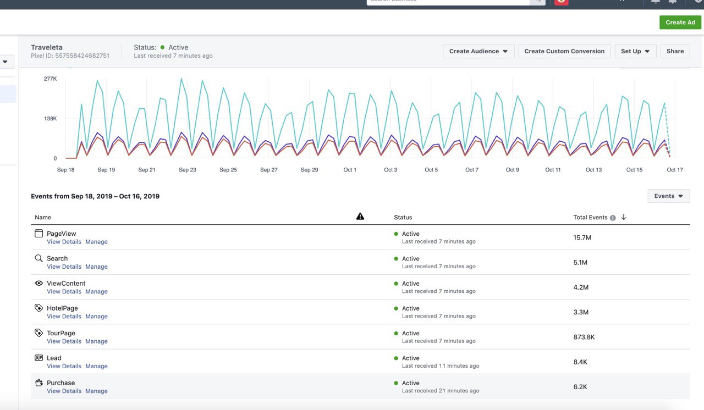Image resolution: width=704 pixels, height=410 pixels.
Task: Expand the Set Up dropdown menu
Action: [x=635, y=51]
